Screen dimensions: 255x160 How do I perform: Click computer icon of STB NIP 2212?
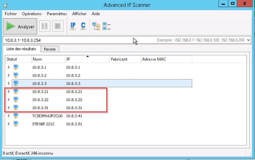pyautogui.click(x=16, y=124)
